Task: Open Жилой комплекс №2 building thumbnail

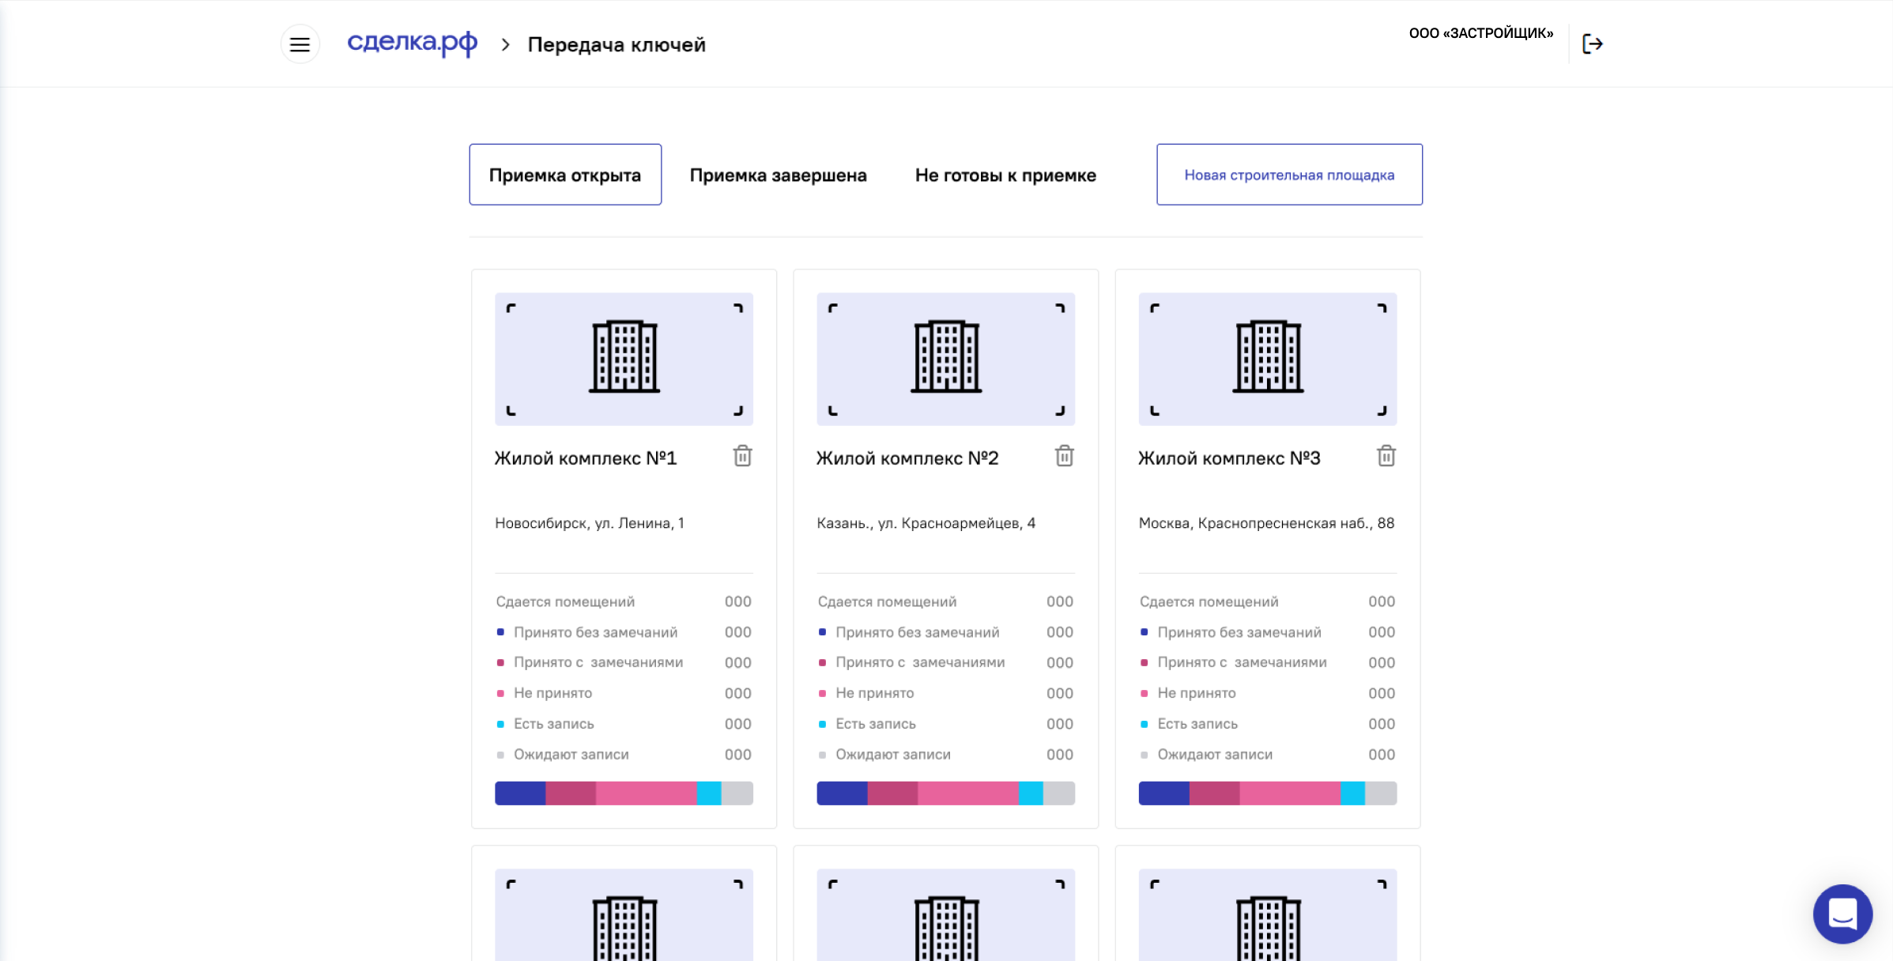Action: coord(945,359)
